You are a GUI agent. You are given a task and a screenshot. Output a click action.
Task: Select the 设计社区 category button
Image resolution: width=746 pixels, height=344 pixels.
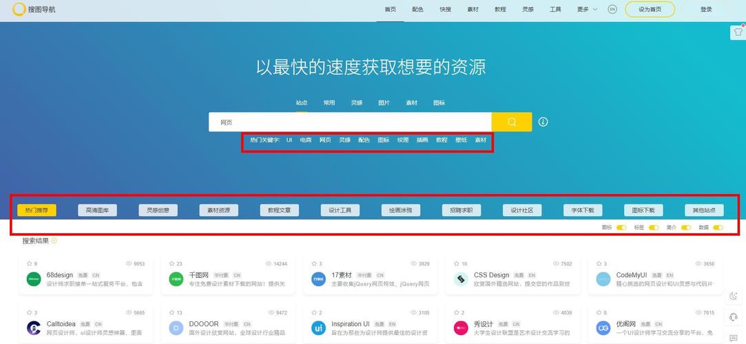522,210
